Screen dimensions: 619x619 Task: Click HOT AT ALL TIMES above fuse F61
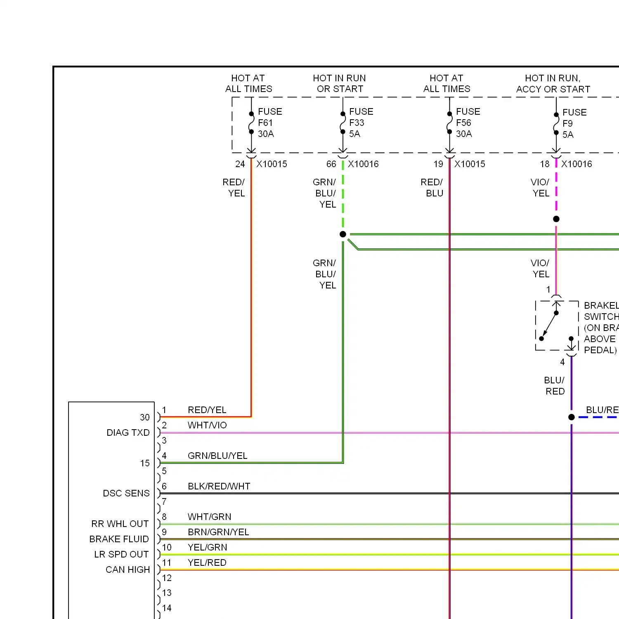click(248, 83)
